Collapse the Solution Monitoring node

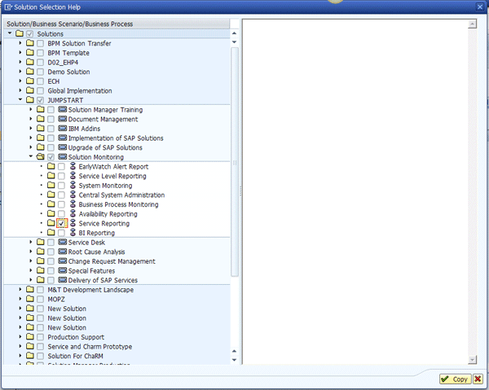(x=31, y=156)
